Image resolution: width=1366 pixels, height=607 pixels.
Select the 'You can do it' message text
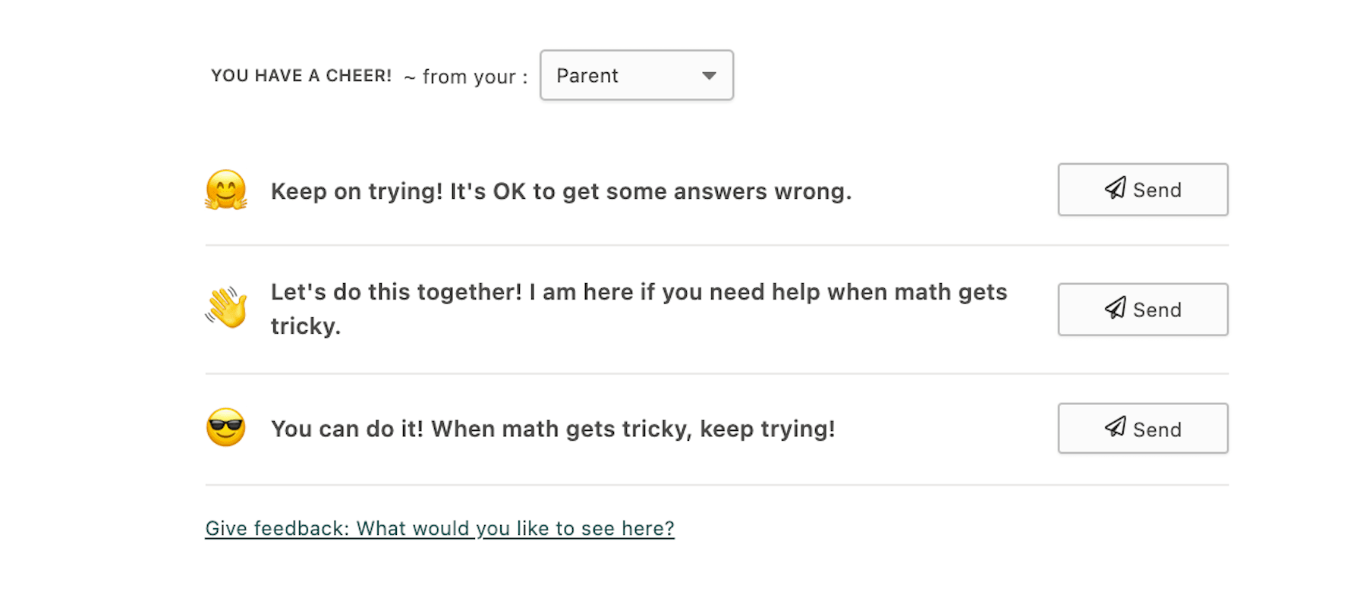coord(553,428)
